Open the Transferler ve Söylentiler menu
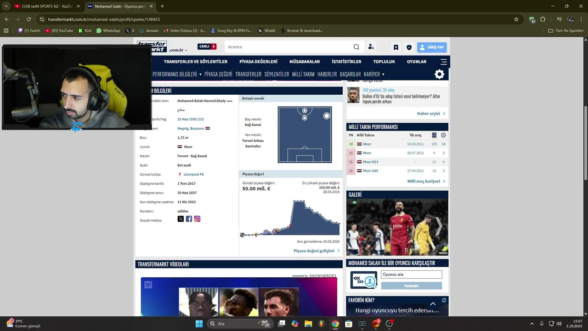The width and height of the screenshot is (588, 331). click(x=196, y=62)
